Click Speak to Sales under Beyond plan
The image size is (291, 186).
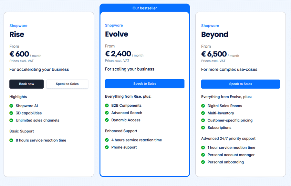[x=241, y=84]
